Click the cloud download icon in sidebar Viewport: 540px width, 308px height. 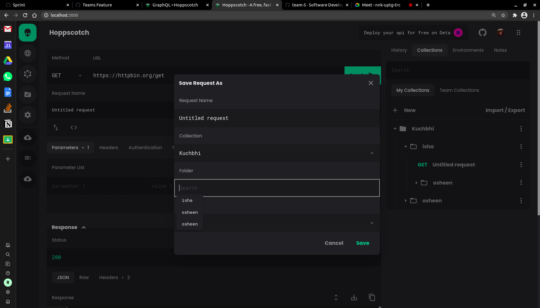(28, 179)
